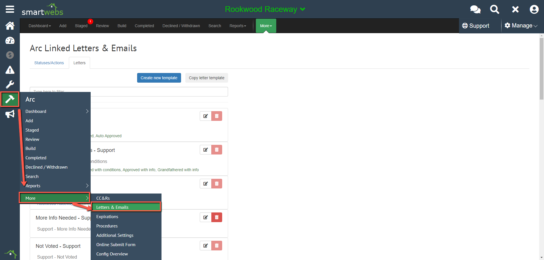This screenshot has height=260, width=544.
Task: Go to Search in top navigation
Action: pyautogui.click(x=215, y=26)
